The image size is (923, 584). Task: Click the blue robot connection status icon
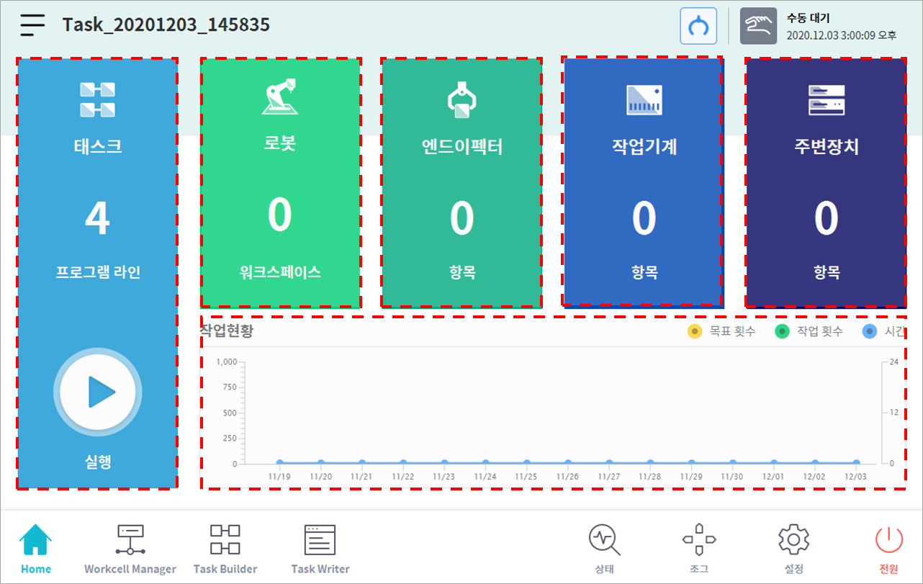pyautogui.click(x=698, y=26)
